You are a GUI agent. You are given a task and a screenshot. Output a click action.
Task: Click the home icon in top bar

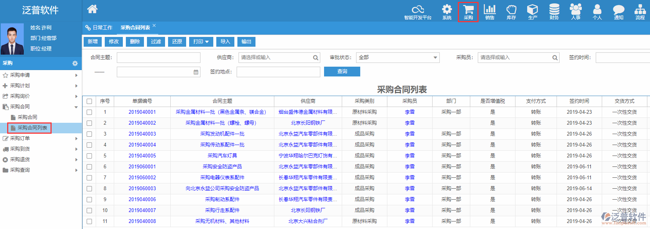tap(92, 9)
